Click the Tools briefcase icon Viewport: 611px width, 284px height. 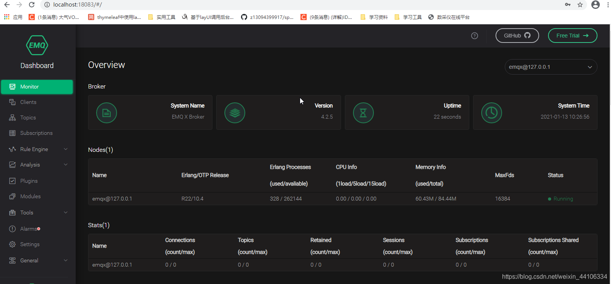[x=12, y=213]
